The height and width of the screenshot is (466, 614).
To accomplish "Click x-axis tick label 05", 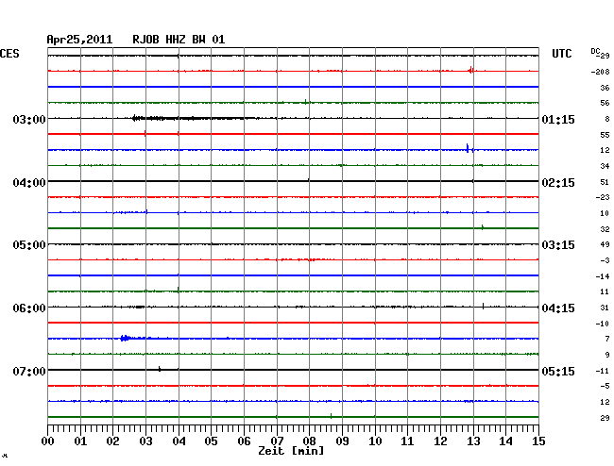I will coord(211,441).
